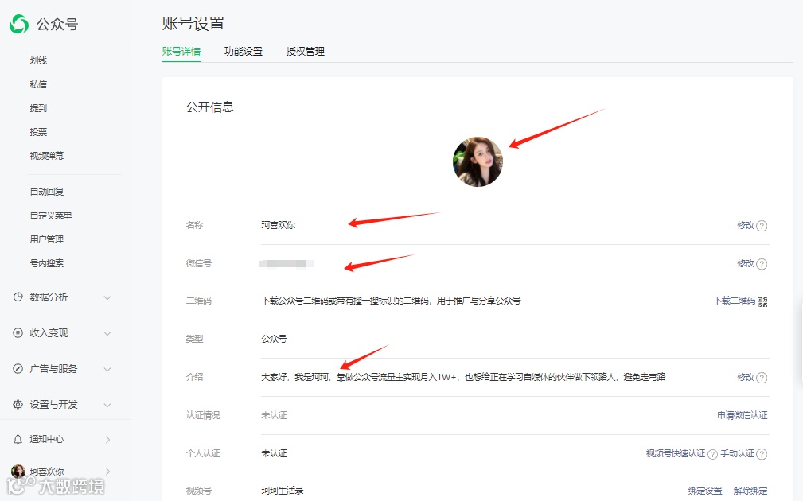Screen dimensions: 803x501
Task: Select the 数据分析 clock icon in sidebar
Action: click(x=16, y=297)
